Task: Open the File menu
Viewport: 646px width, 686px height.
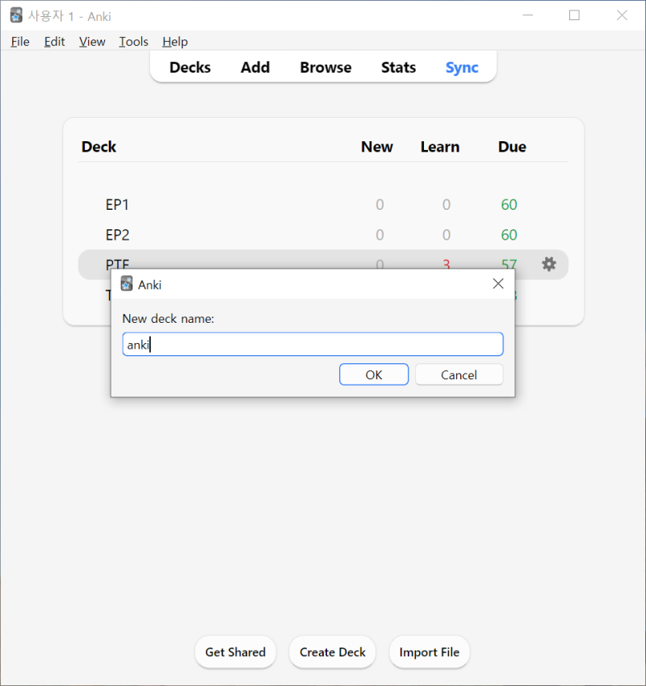Action: (20, 41)
